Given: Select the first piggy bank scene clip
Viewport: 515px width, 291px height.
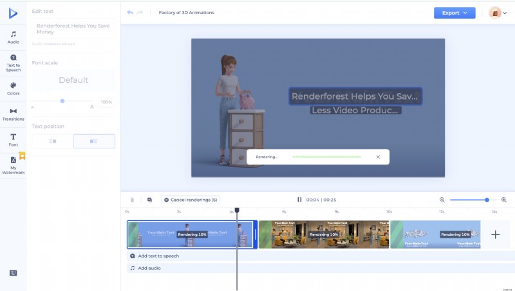Looking at the screenshot, I should tap(191, 234).
